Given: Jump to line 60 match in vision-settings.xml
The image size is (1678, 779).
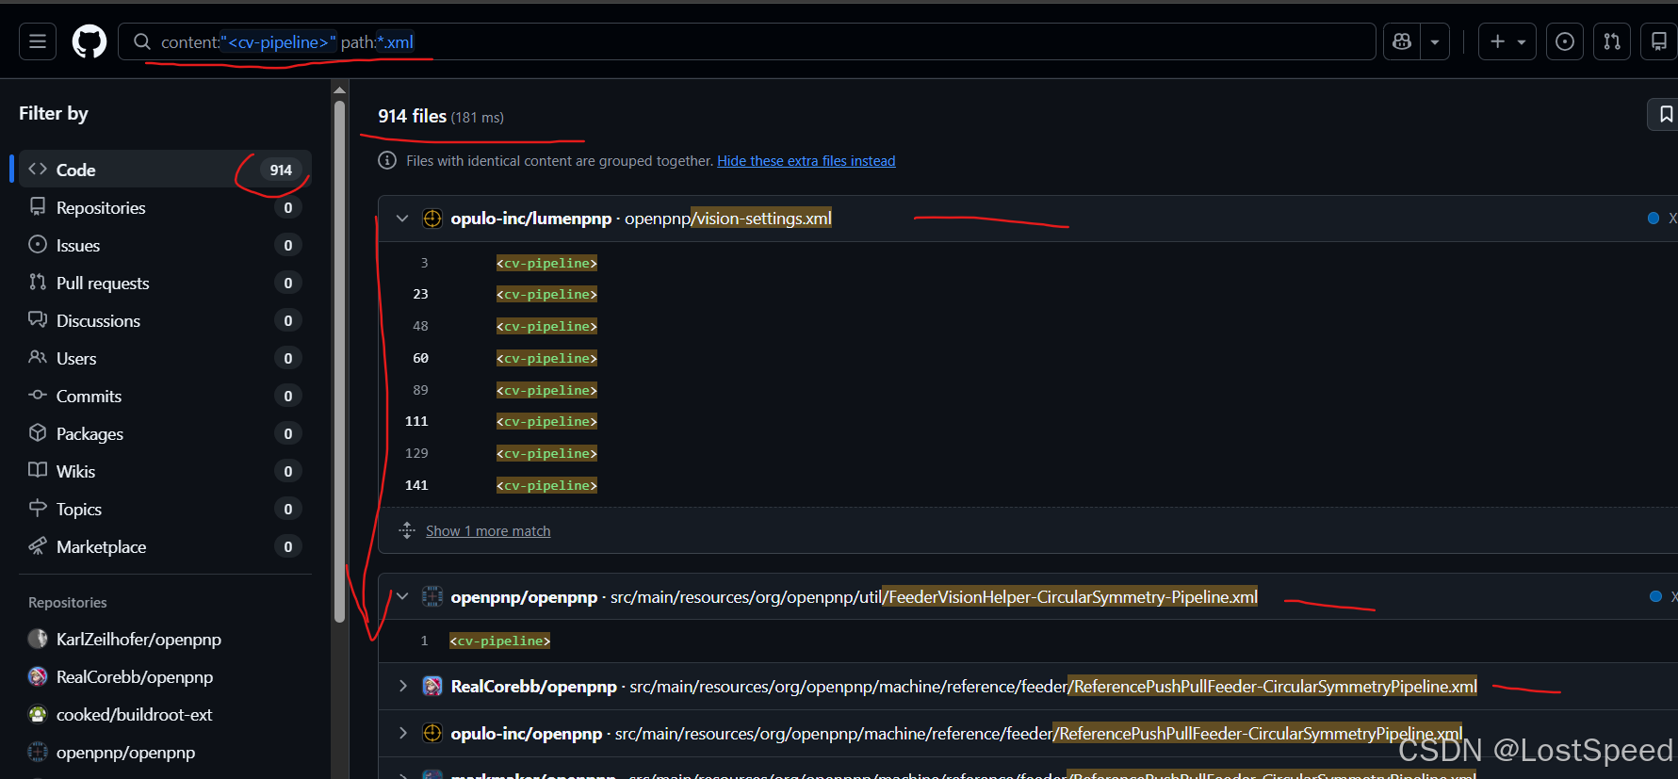Looking at the screenshot, I should pos(420,358).
